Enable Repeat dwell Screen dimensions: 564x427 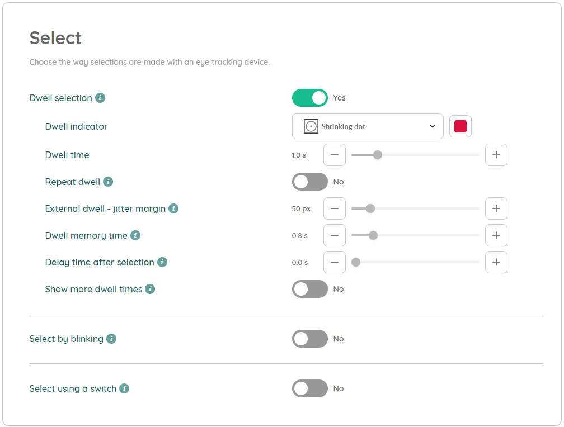310,181
